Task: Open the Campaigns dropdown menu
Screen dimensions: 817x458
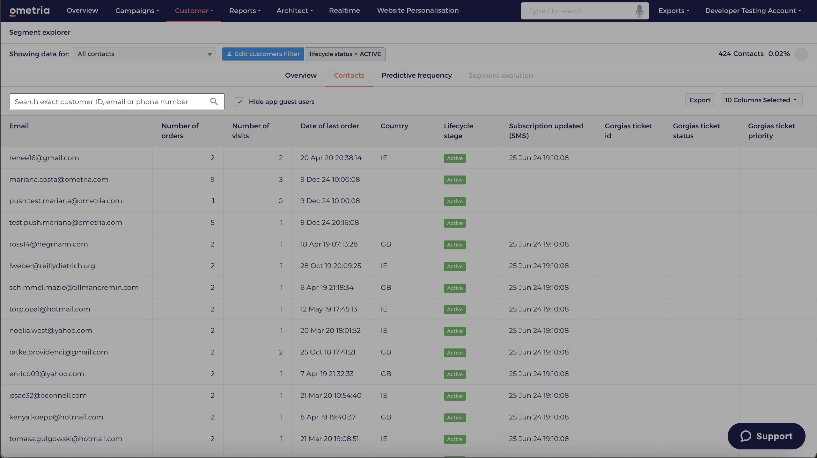Action: coord(137,11)
